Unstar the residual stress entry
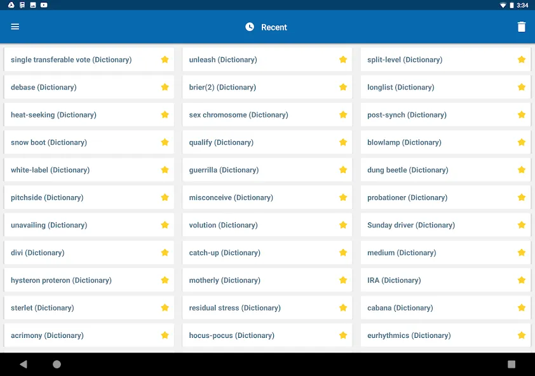535x376 pixels. pos(343,308)
